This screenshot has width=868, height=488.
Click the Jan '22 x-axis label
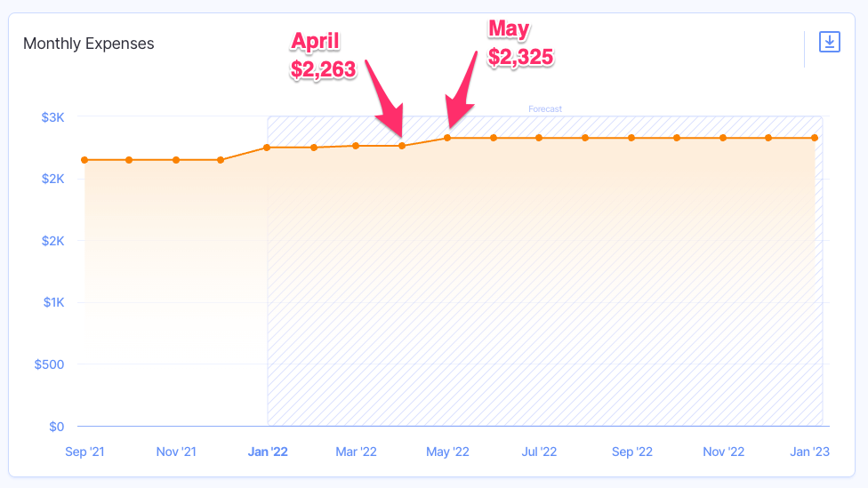(268, 452)
